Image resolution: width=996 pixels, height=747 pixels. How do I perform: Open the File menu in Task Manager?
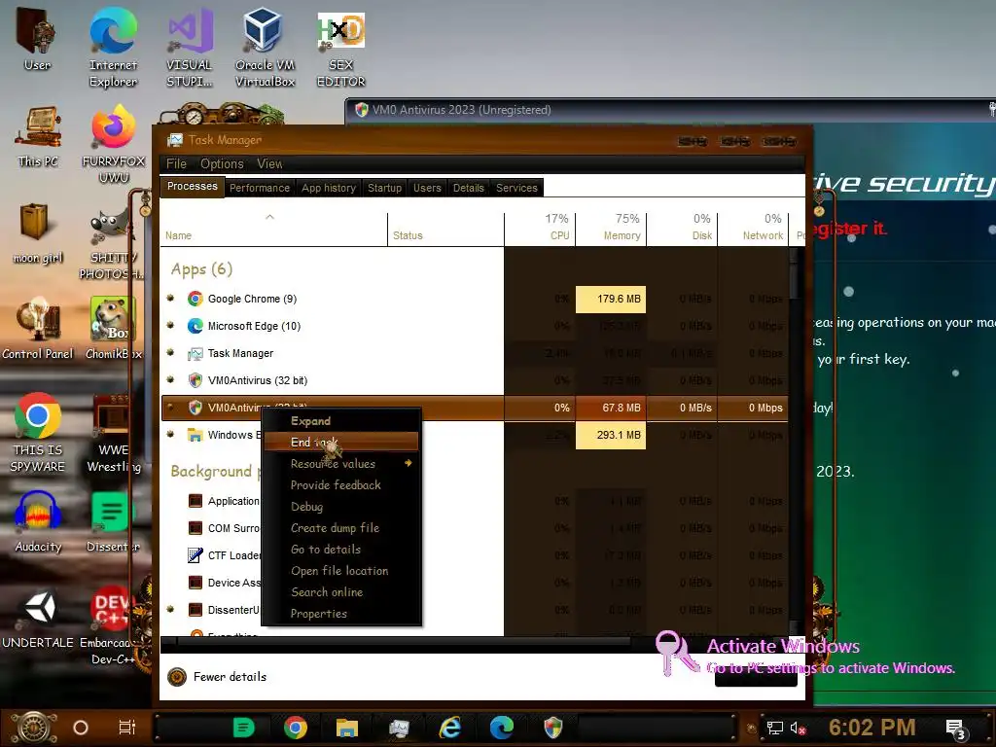click(x=177, y=163)
